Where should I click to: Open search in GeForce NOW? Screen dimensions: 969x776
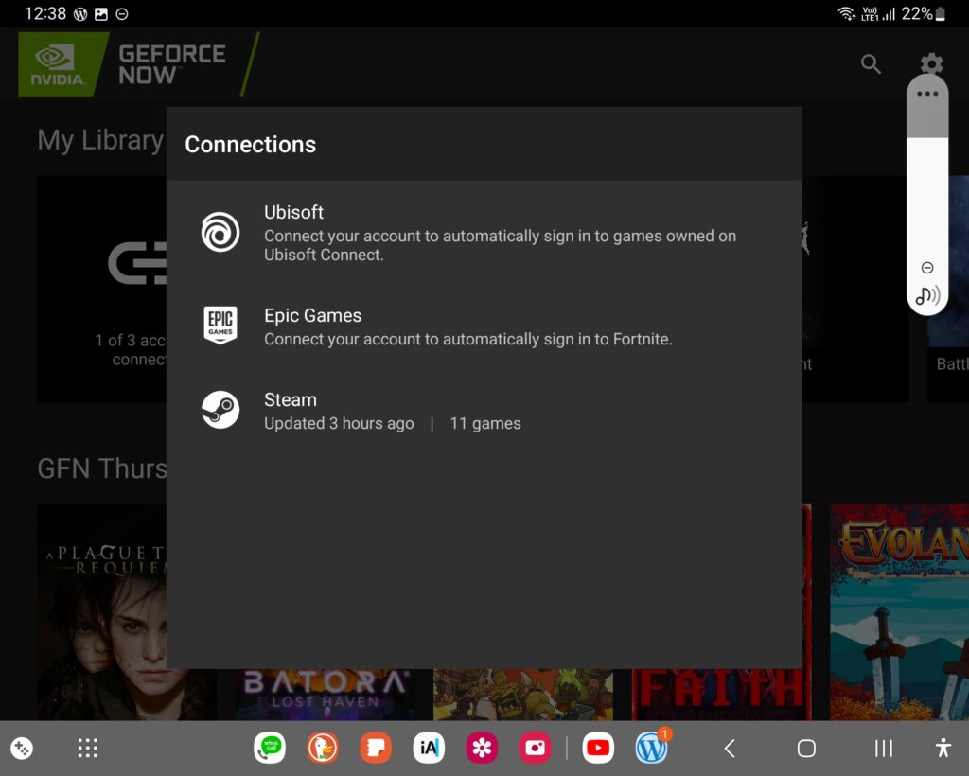871,64
